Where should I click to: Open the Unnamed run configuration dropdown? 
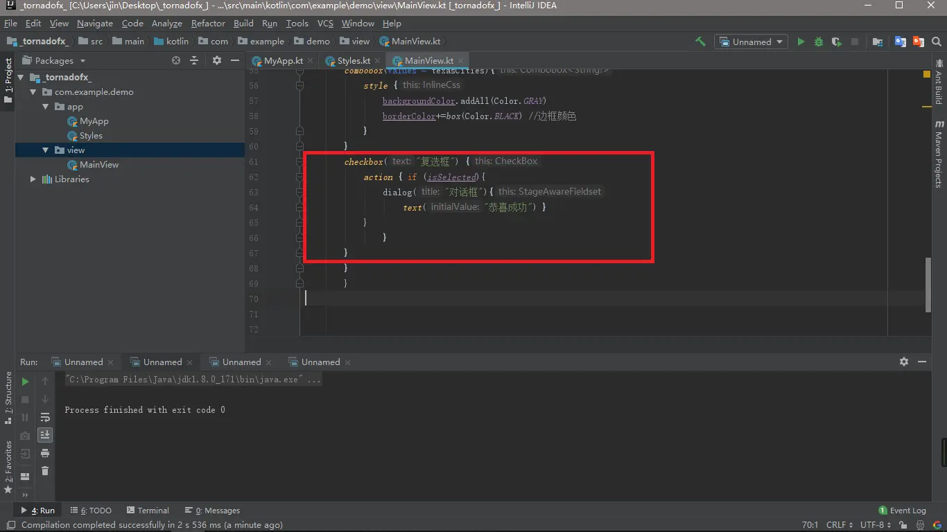pos(751,42)
